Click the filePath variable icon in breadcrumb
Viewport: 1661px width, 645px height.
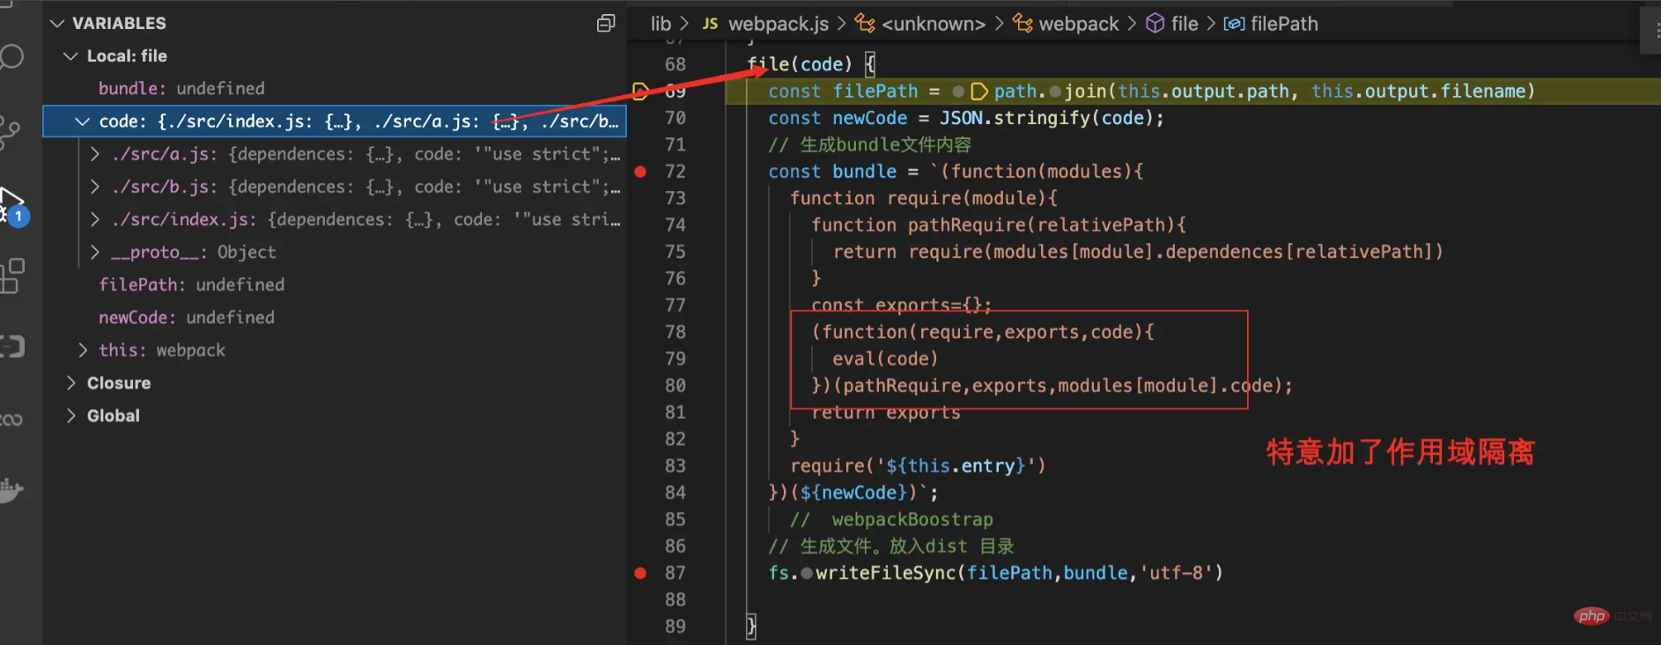coord(1234,24)
